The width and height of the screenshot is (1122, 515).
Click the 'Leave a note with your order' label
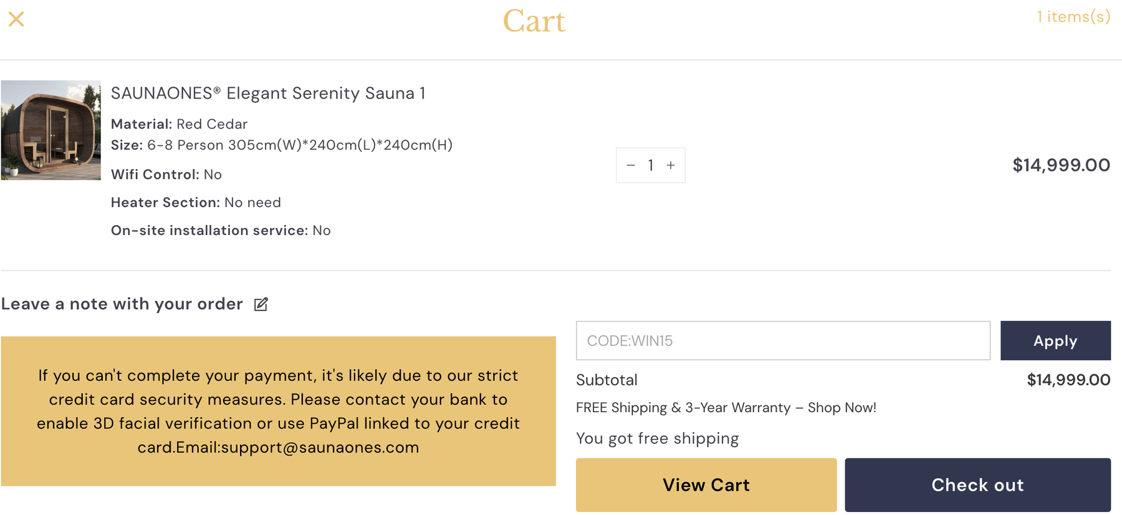click(122, 304)
